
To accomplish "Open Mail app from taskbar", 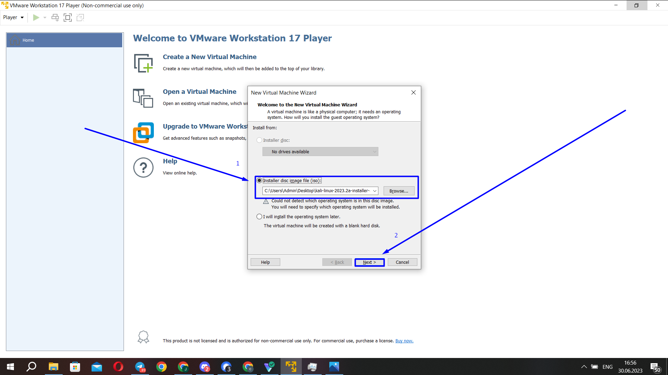I will click(96, 367).
